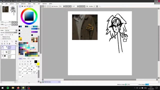Enable the Selection Source option
160x90 pixels.
1,39
